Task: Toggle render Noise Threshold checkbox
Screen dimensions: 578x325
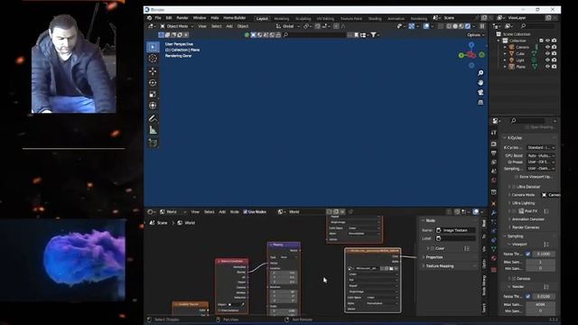Action: 527,296
